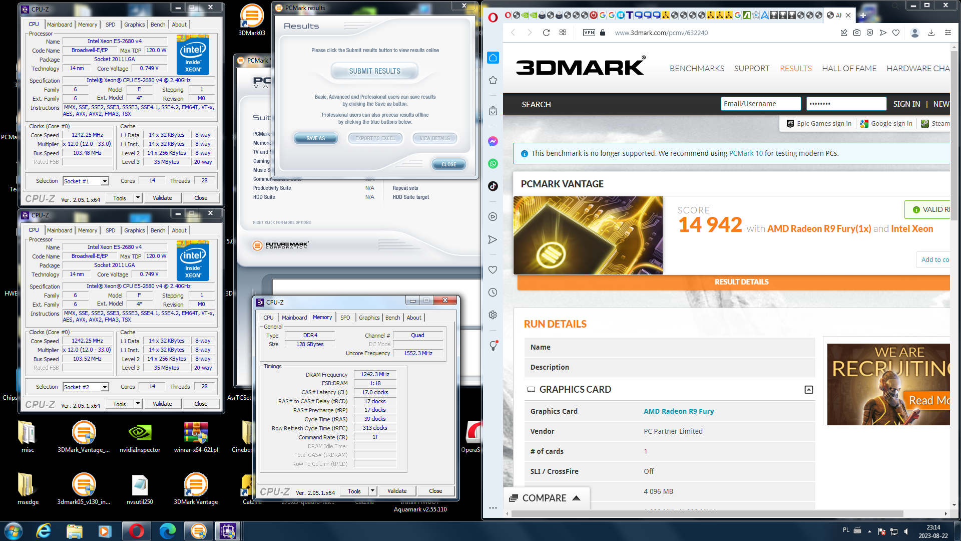Click the orange RESULT DETAILS bar
This screenshot has width=961, height=541.
point(734,282)
